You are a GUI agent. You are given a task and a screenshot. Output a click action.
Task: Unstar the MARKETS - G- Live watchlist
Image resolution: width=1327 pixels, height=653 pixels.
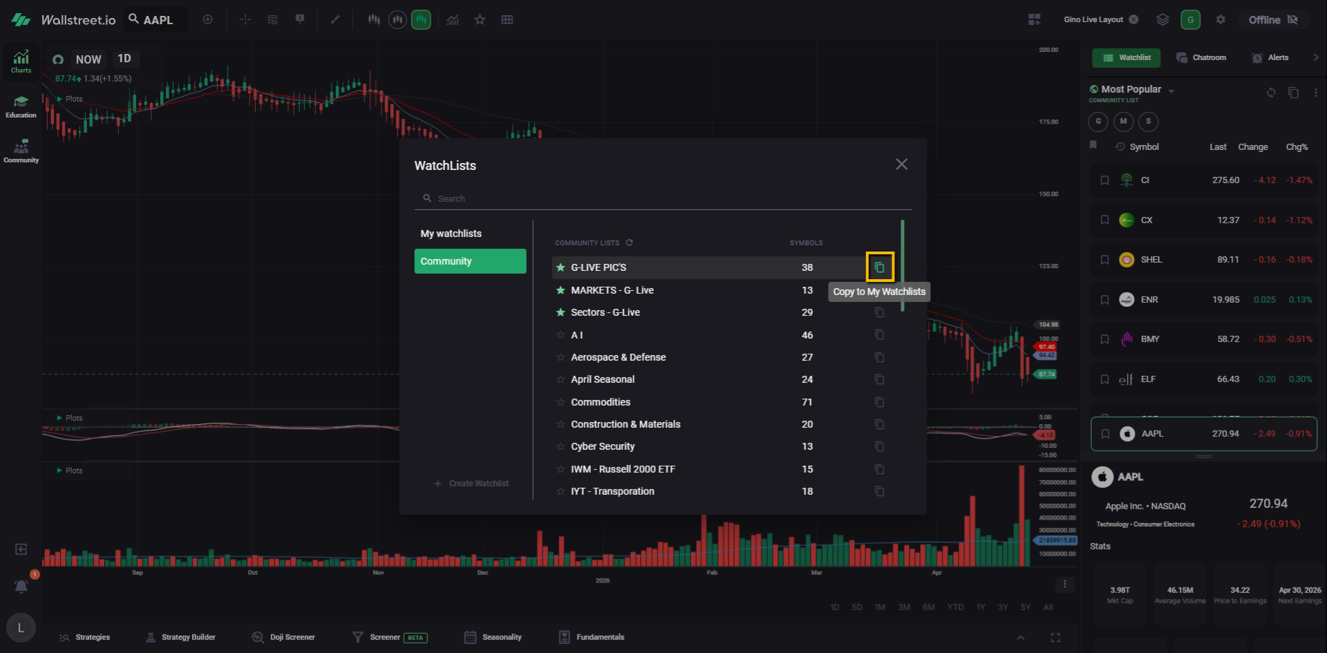click(x=561, y=290)
